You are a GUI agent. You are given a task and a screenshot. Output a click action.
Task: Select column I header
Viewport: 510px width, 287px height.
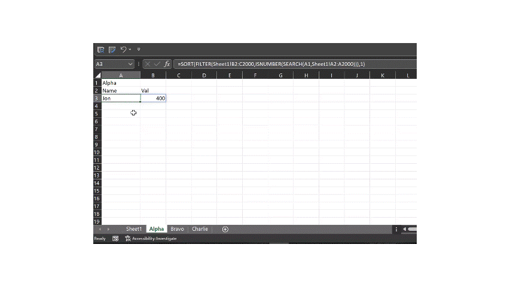tap(331, 75)
